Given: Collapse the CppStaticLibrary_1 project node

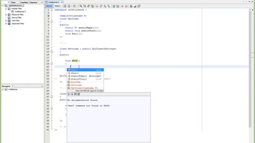Looking at the screenshot, I should (x=3, y=6).
